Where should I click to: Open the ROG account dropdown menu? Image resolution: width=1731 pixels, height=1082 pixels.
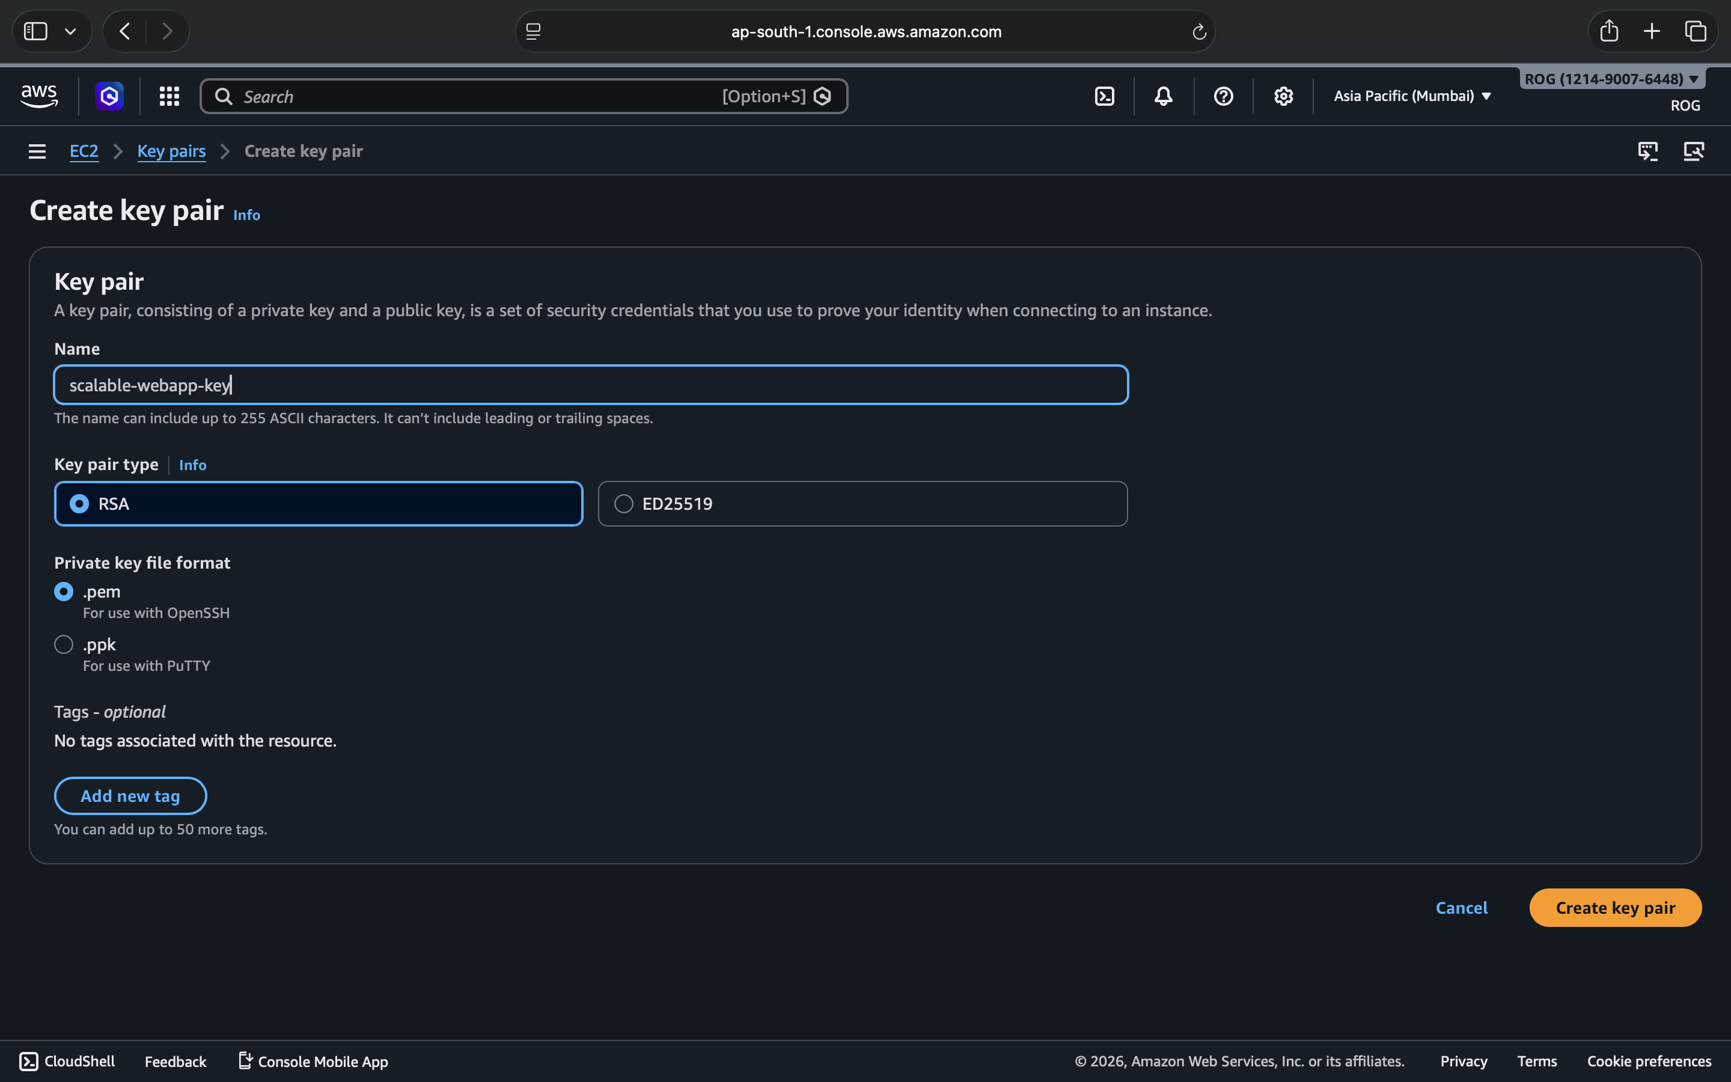point(1611,79)
